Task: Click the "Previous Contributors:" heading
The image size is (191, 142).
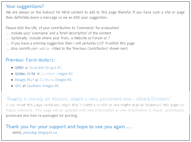Action: tap(30, 60)
